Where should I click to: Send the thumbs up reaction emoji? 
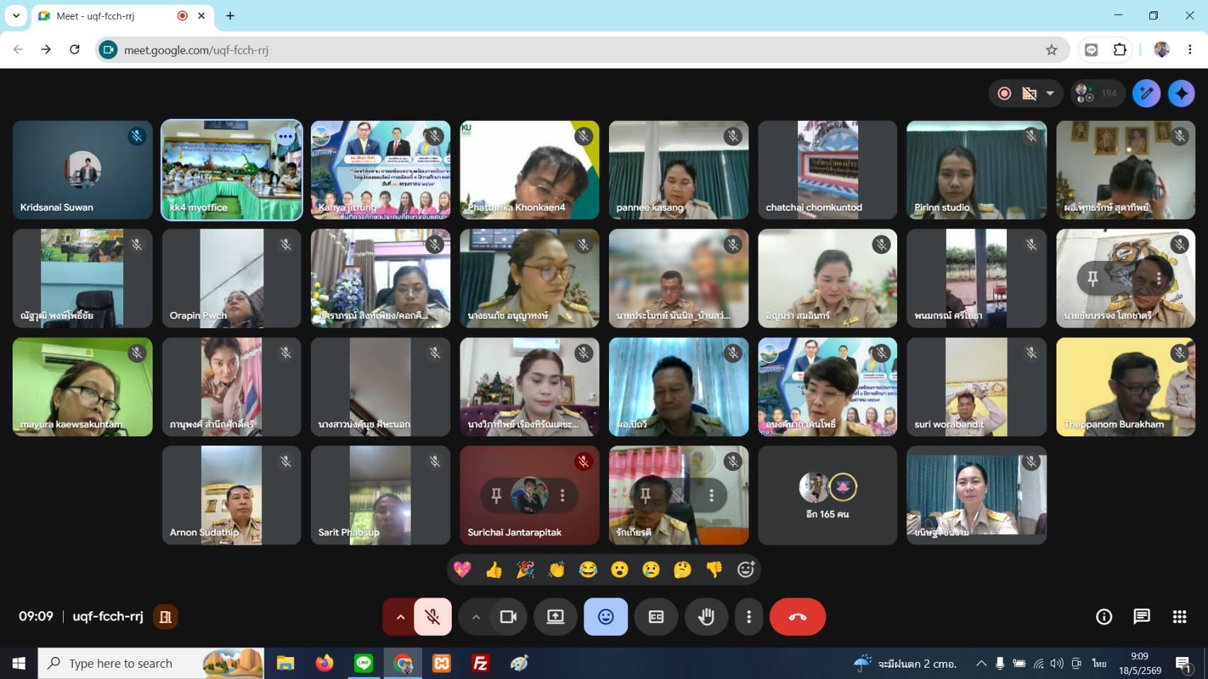pos(494,569)
